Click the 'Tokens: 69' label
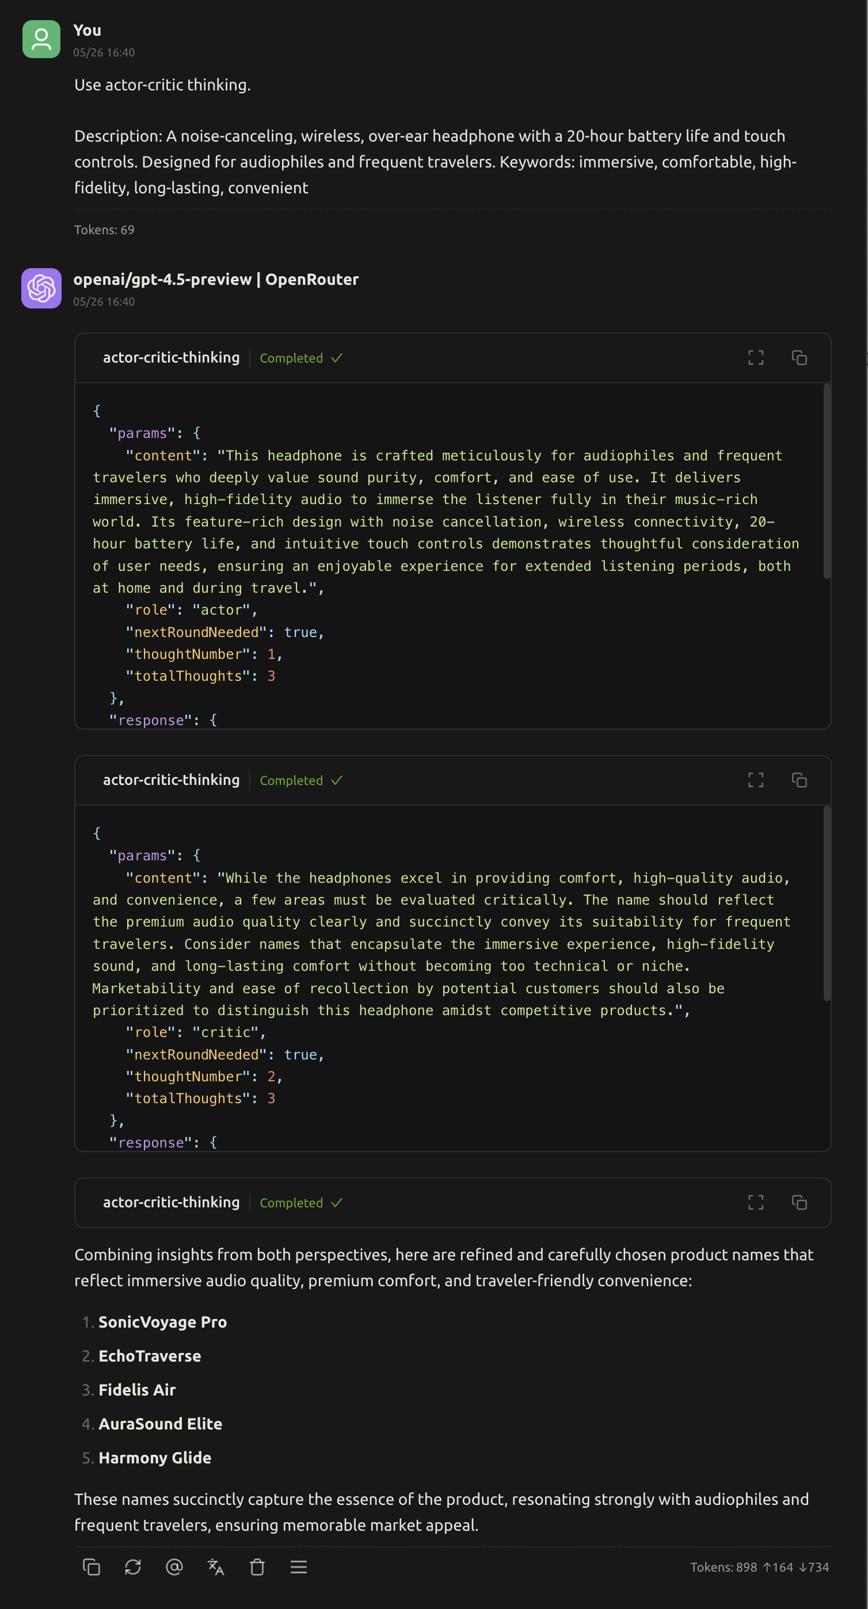The width and height of the screenshot is (868, 1609). click(x=104, y=230)
